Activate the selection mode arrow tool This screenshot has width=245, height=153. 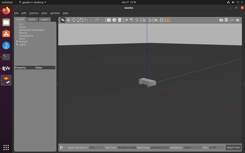click(63, 20)
